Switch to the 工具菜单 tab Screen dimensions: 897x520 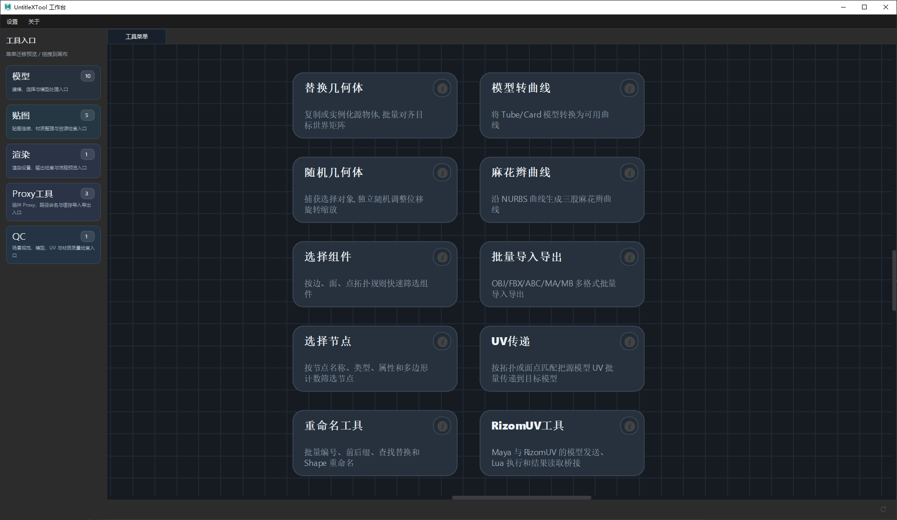pos(137,36)
